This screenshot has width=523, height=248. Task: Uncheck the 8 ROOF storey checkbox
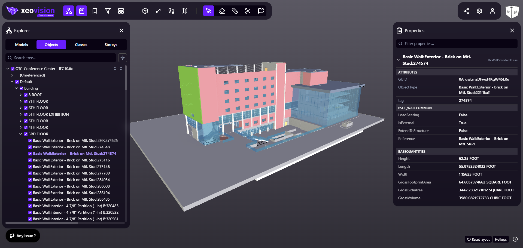point(26,95)
